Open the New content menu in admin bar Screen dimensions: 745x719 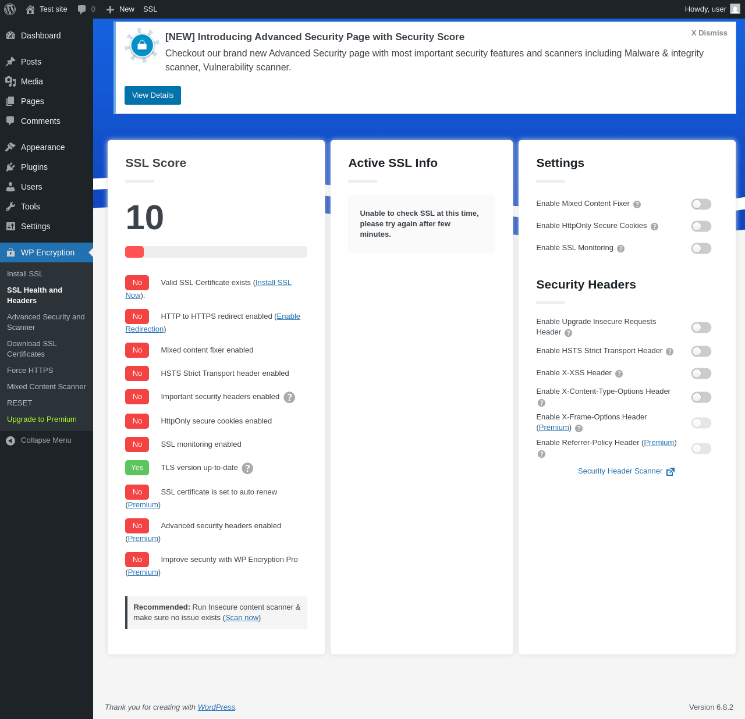click(x=120, y=9)
